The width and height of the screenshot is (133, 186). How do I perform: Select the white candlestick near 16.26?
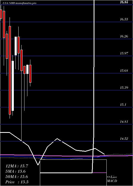[16, 46]
